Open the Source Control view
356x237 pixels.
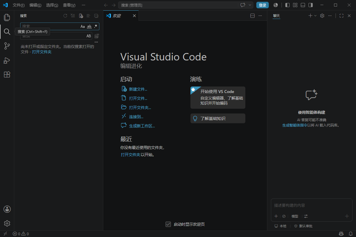click(x=7, y=46)
